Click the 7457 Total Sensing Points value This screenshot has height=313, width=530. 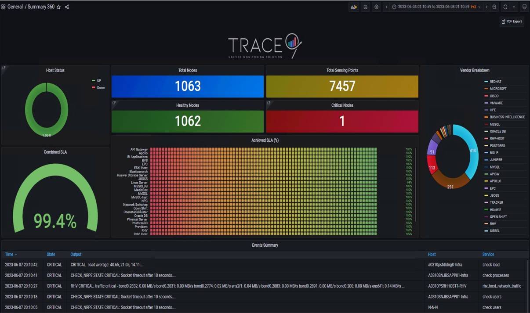342,86
